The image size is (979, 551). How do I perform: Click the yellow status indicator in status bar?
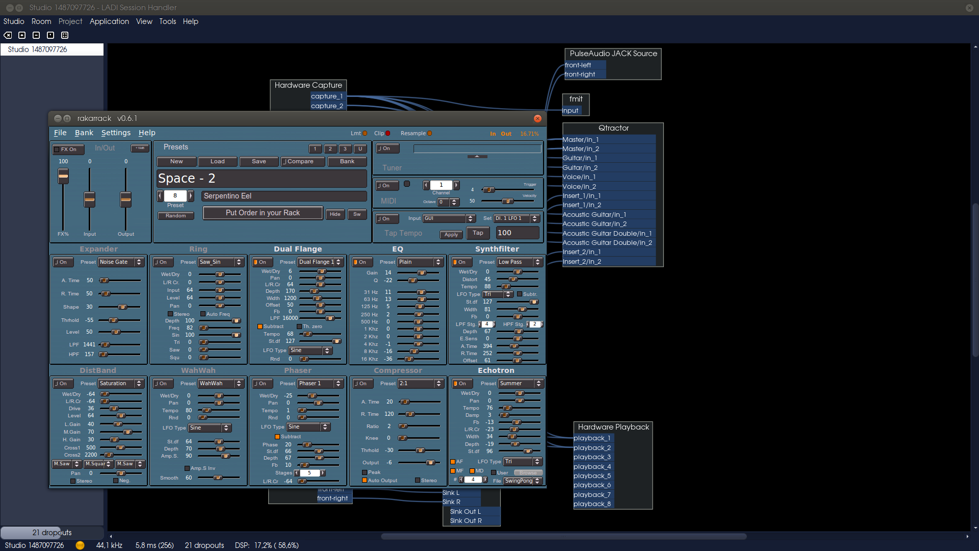click(80, 545)
